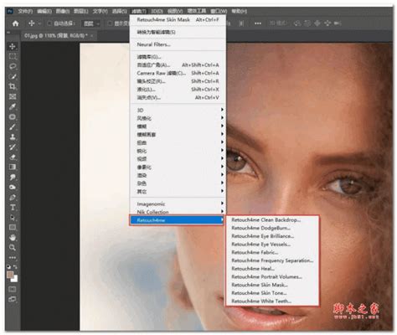
Task: Select the Eyedropper tool
Action: point(13,106)
